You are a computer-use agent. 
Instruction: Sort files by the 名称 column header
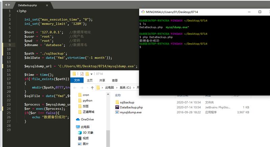(118, 95)
